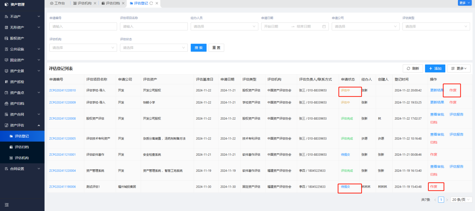This screenshot has width=475, height=211.
Task: Click the 申请编号 input field
Action: click(x=83, y=27)
